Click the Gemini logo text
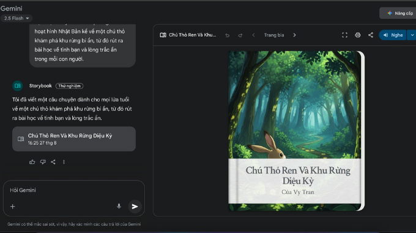416x233 pixels. pyautogui.click(x=12, y=9)
